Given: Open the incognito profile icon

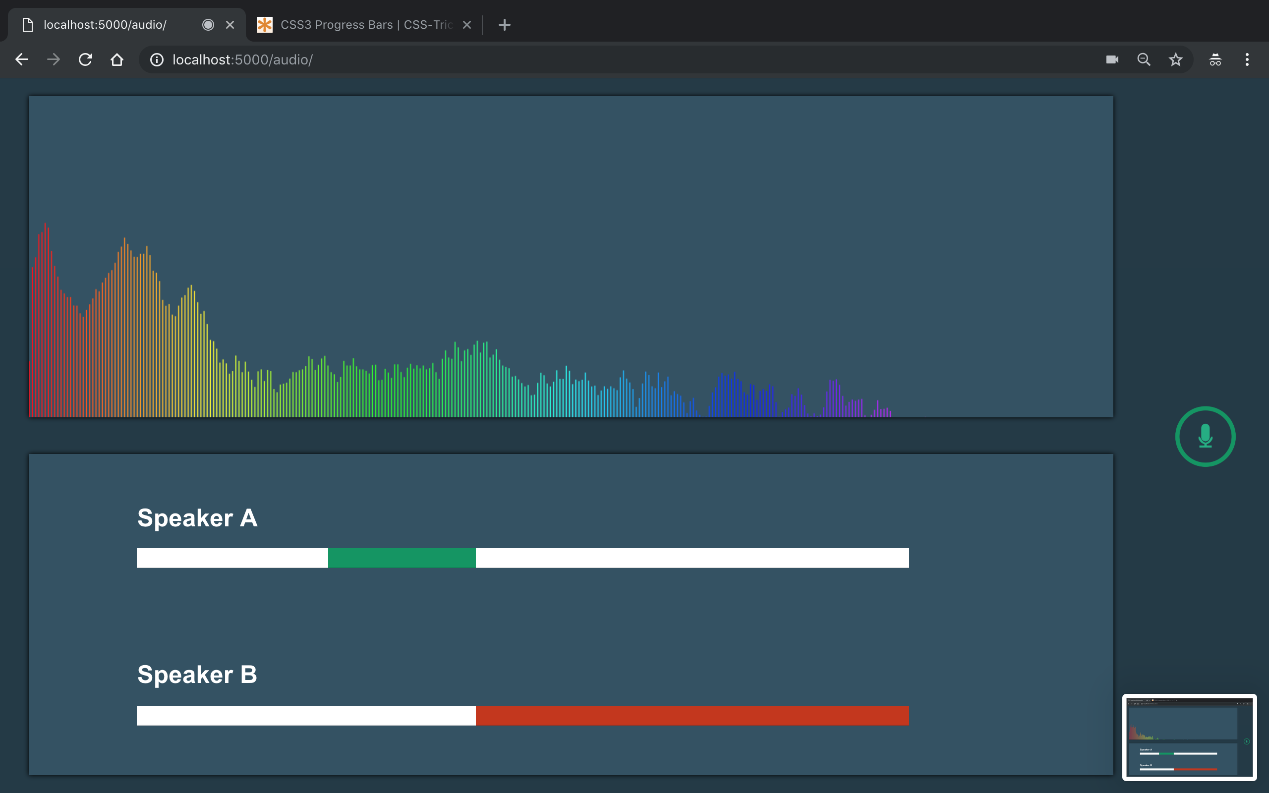Looking at the screenshot, I should [x=1215, y=60].
